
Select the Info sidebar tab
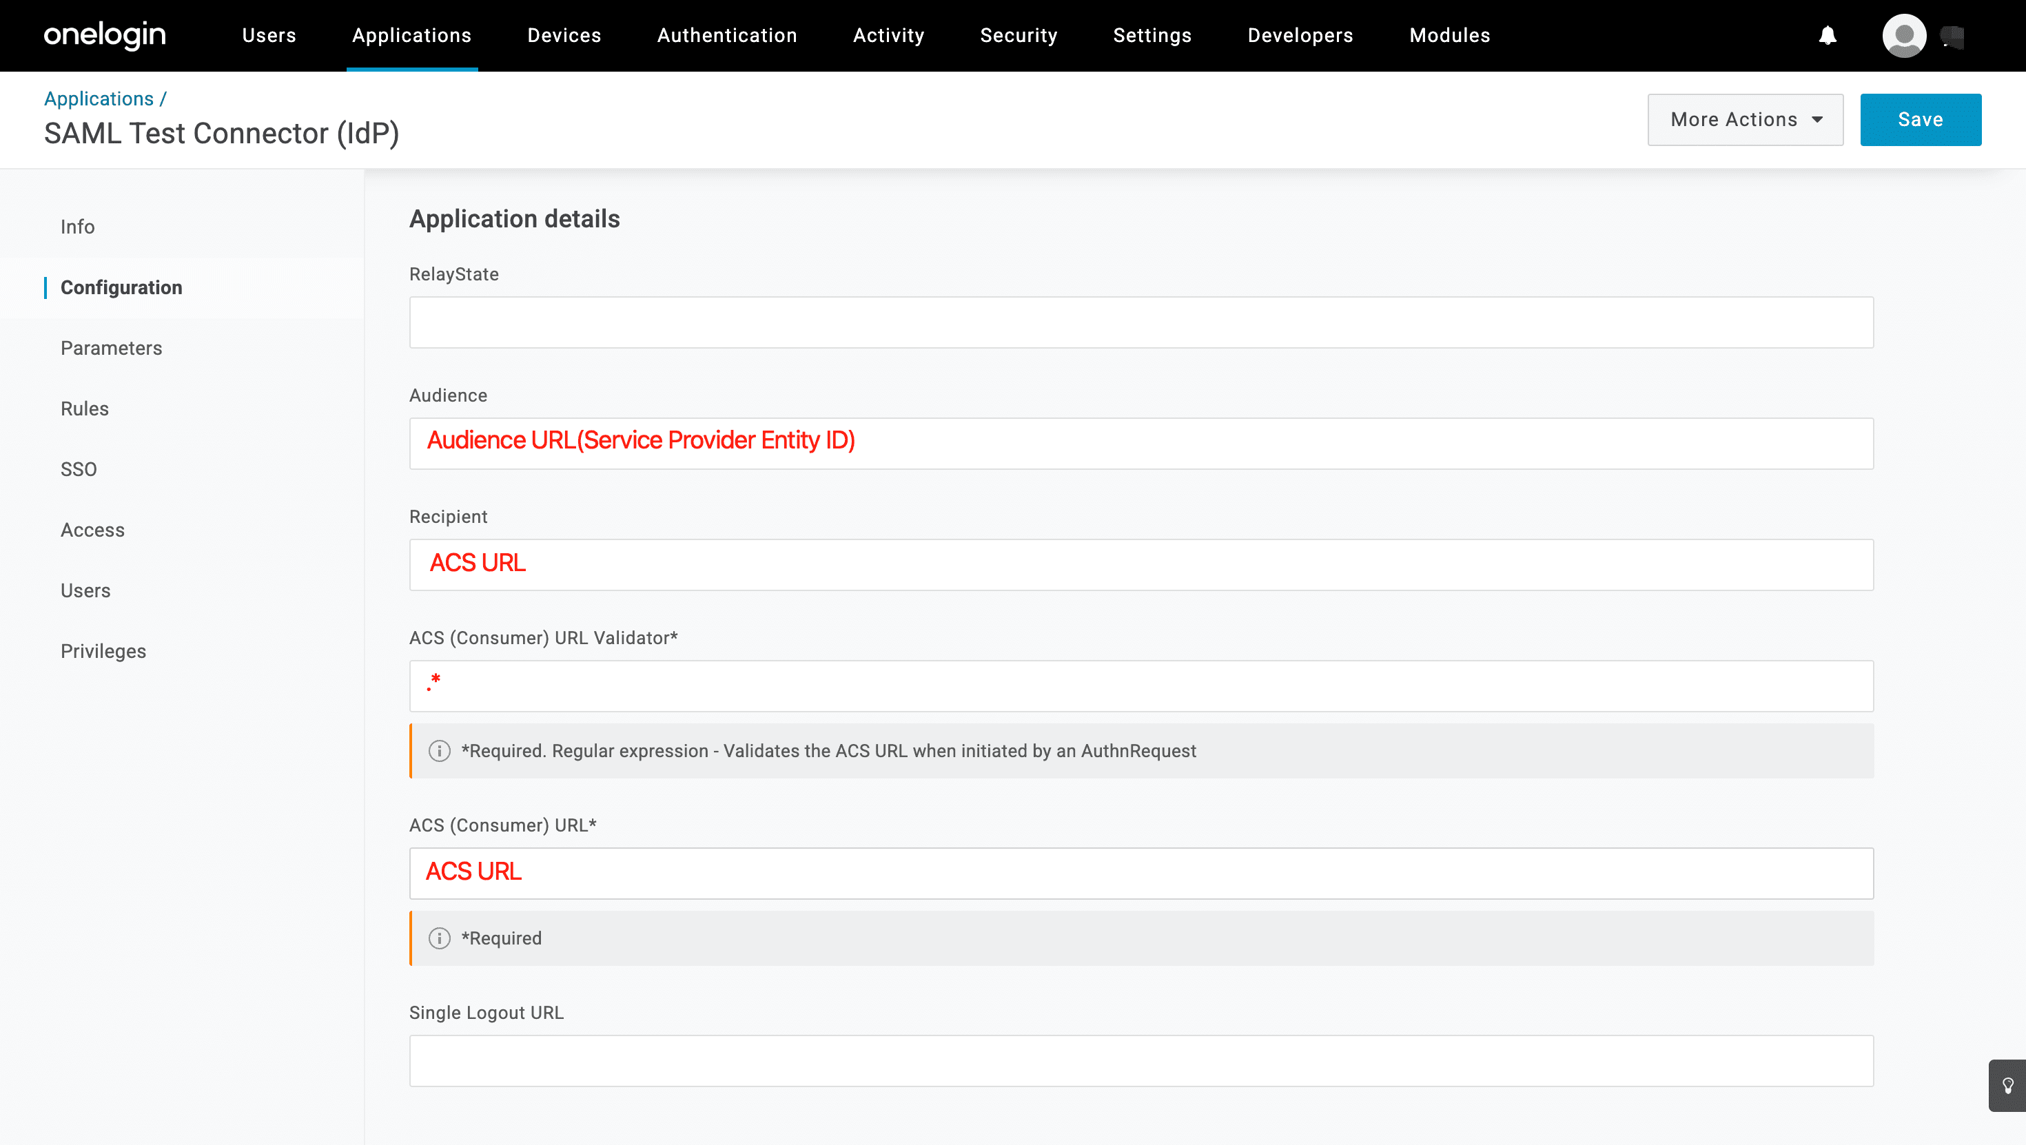coord(77,227)
